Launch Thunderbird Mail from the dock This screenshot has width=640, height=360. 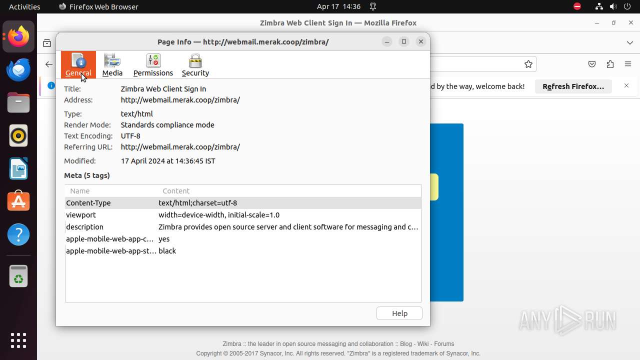point(18,69)
